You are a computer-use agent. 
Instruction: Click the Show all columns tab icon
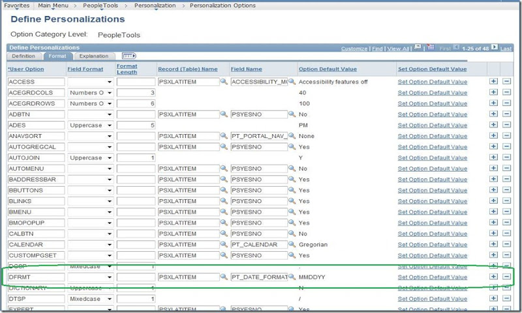129,56
